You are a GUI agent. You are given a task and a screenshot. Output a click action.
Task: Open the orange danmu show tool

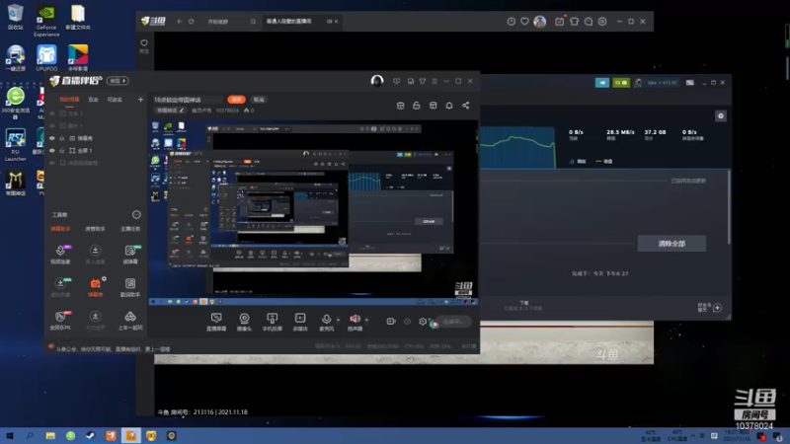click(x=95, y=287)
